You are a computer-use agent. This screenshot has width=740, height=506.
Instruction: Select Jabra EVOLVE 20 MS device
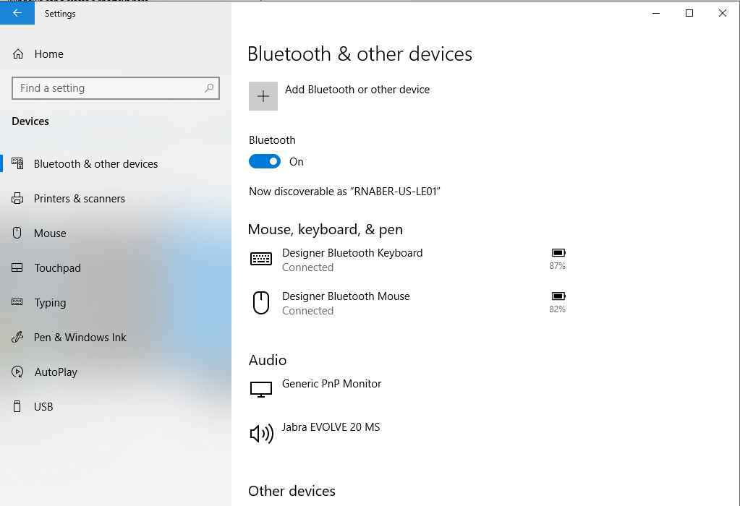pos(331,427)
